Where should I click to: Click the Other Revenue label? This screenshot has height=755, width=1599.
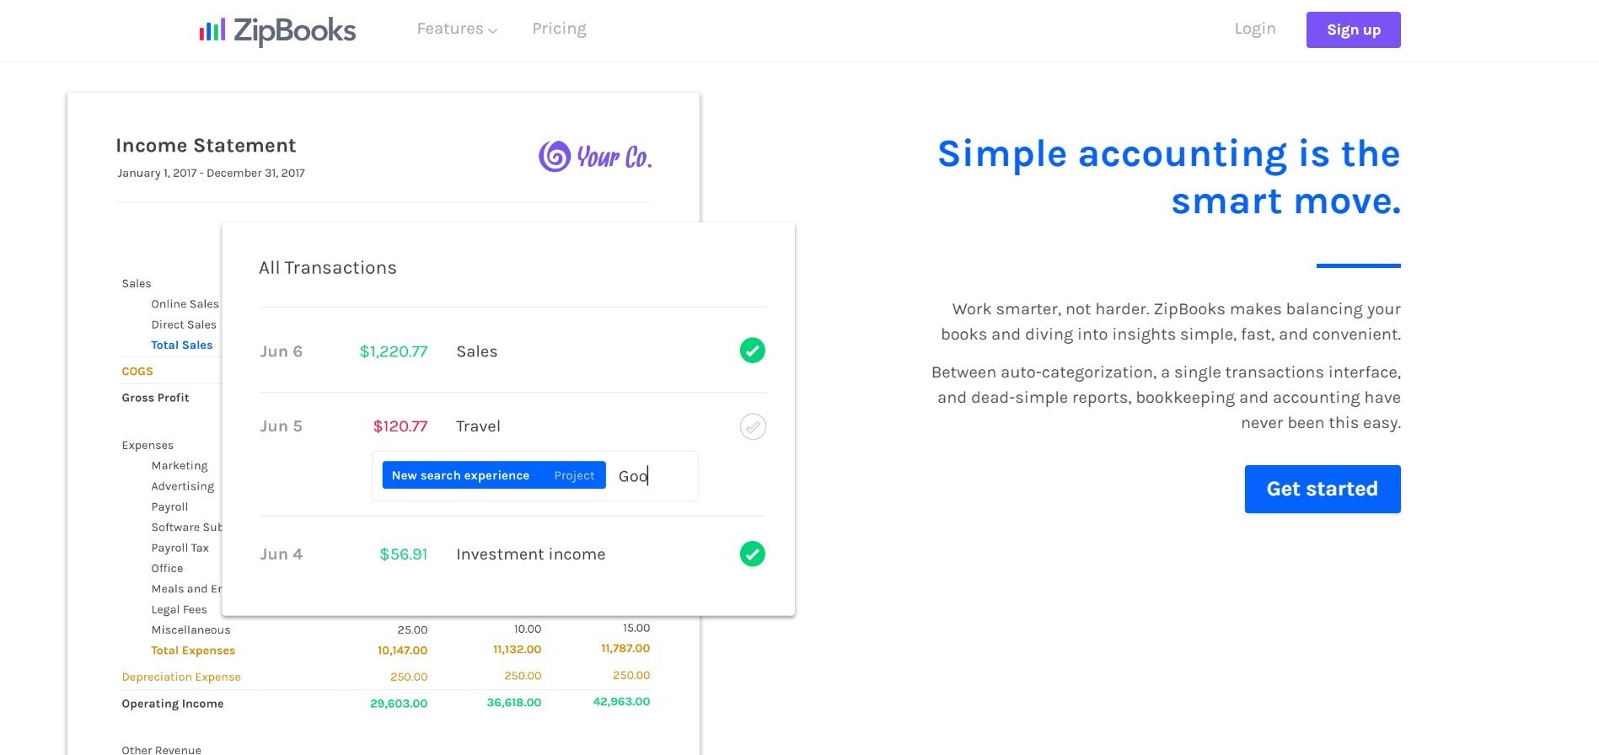(x=161, y=749)
